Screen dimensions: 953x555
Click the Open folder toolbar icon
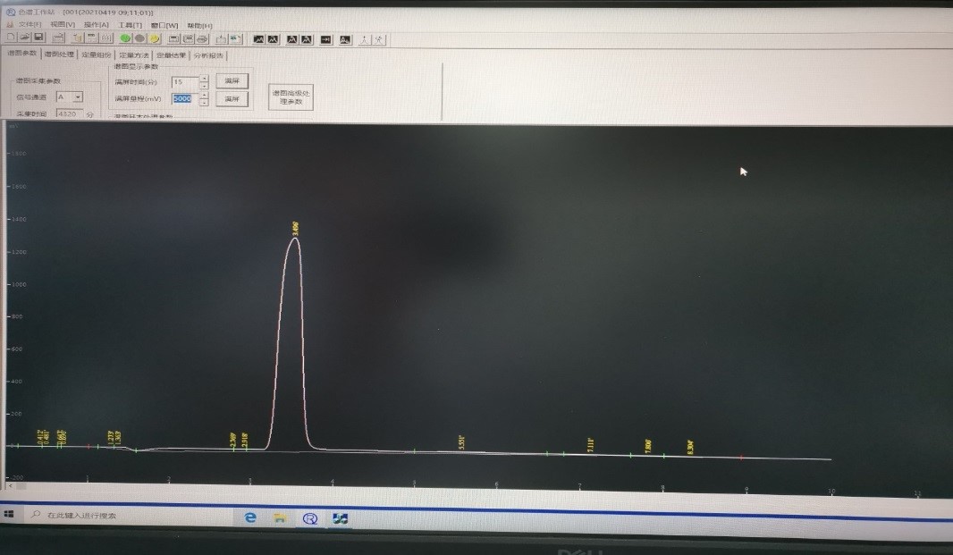(x=24, y=38)
